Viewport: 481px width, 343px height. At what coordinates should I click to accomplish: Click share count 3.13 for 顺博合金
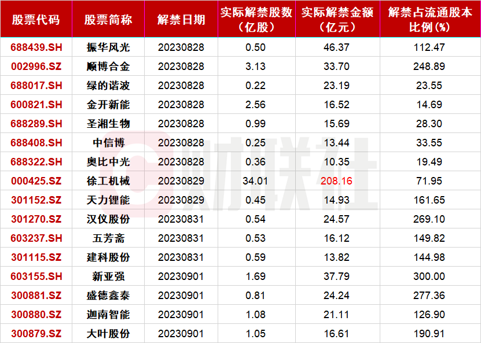(255, 66)
